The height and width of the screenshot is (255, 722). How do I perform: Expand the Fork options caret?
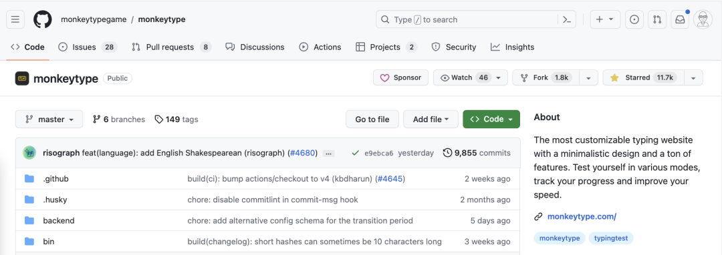coord(588,77)
